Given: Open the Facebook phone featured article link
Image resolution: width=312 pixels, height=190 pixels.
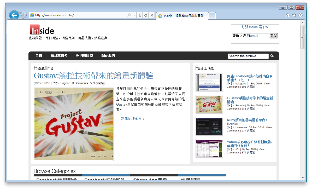Looking at the screenshot, I should [250, 78].
